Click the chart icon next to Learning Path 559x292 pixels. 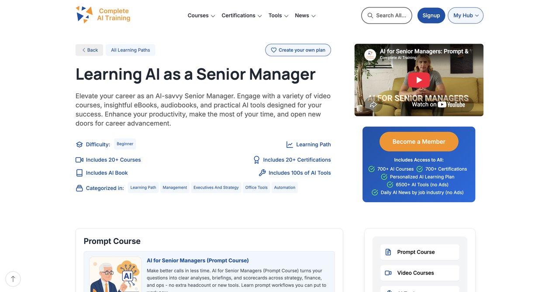coord(290,145)
